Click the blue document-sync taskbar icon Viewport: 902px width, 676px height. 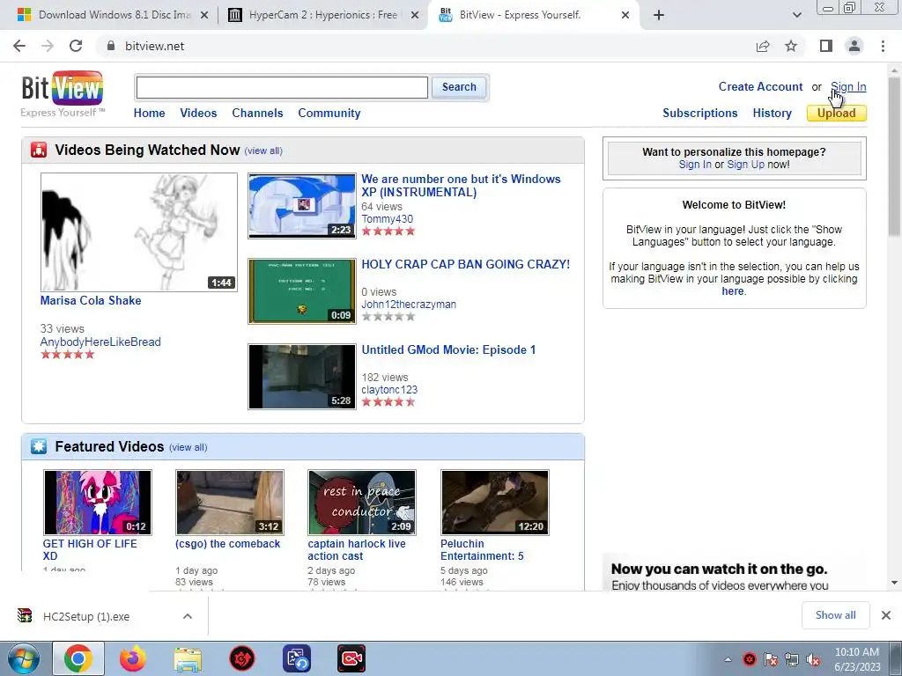tap(297, 658)
